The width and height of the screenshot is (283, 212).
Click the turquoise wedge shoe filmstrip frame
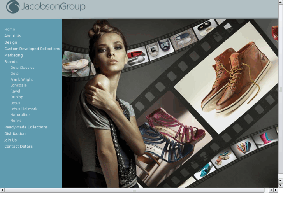[205, 170]
